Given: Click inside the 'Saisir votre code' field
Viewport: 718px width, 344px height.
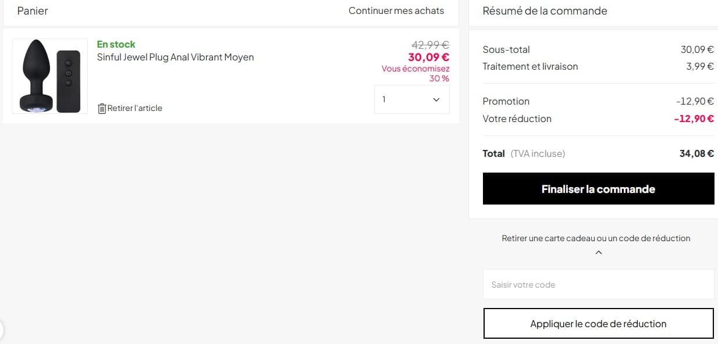Looking at the screenshot, I should click(598, 284).
